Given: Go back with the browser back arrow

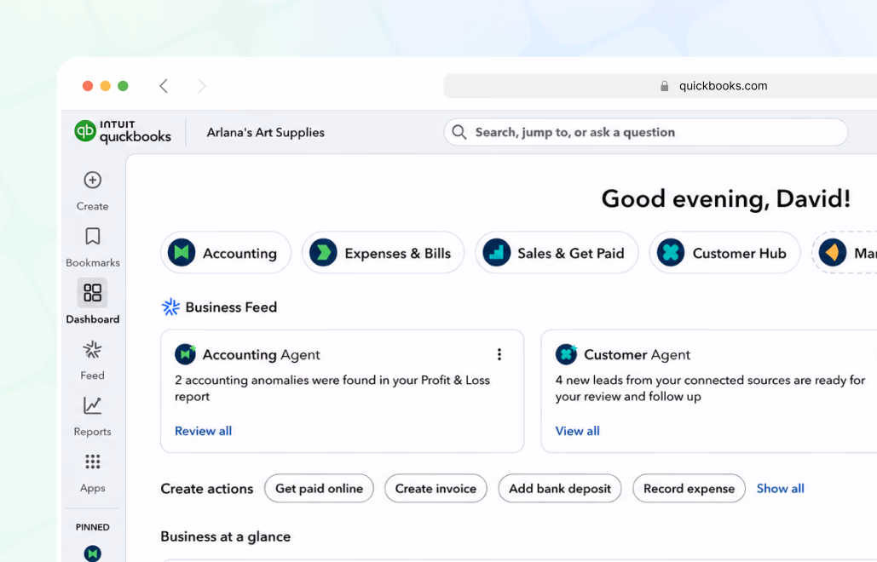Looking at the screenshot, I should (164, 86).
